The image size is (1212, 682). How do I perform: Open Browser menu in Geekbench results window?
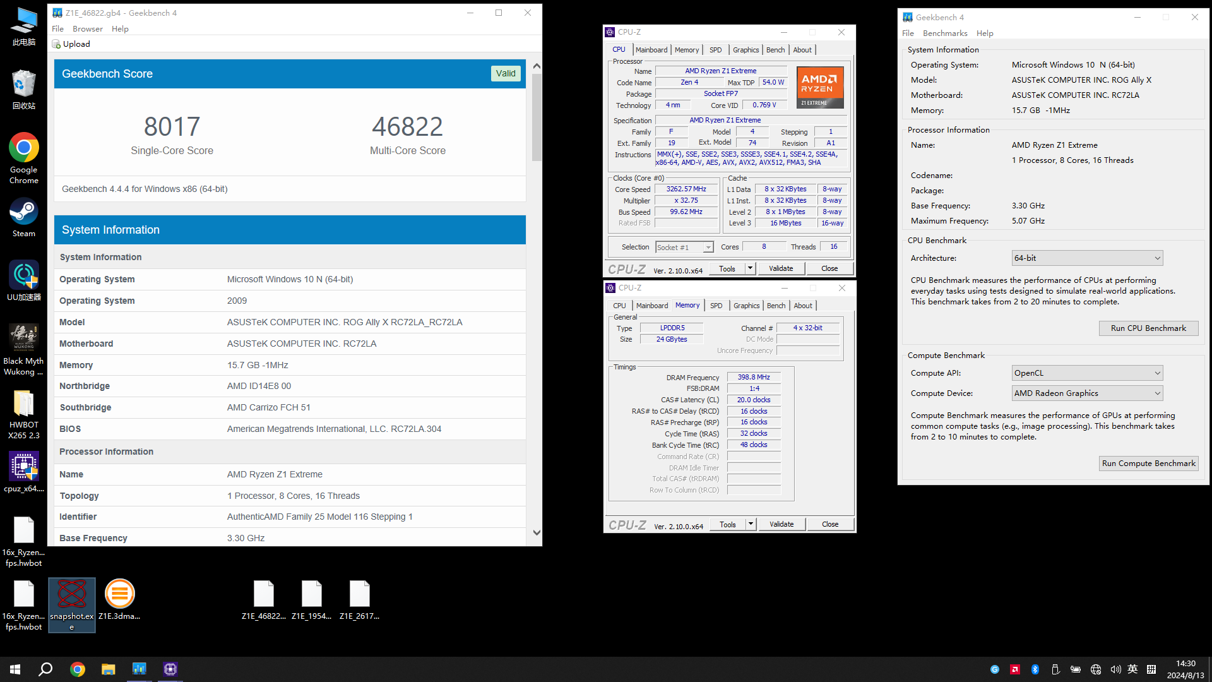pyautogui.click(x=88, y=28)
